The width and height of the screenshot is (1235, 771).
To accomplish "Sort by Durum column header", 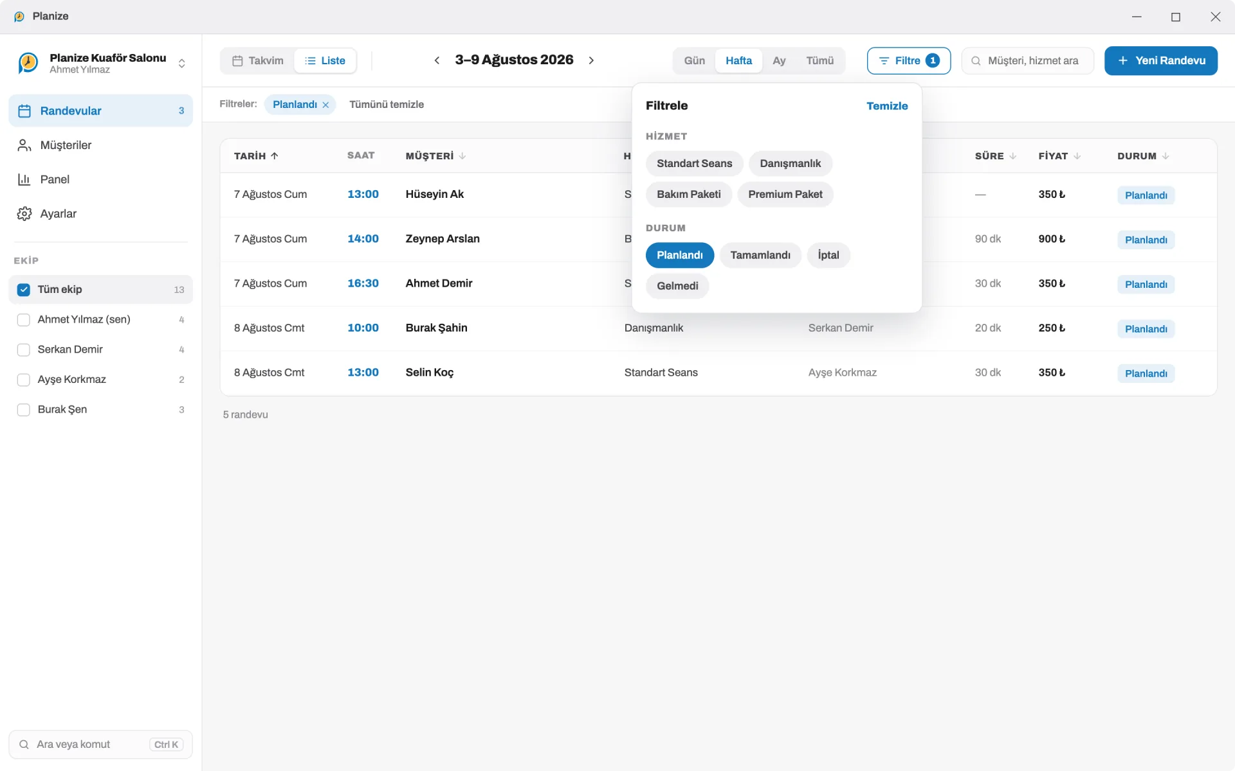I will [1143, 155].
